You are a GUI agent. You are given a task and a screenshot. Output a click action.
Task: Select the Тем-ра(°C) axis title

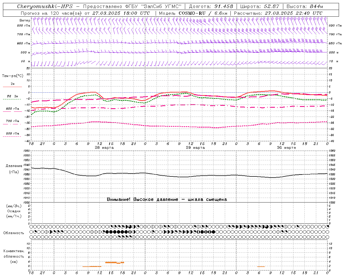point(13,76)
